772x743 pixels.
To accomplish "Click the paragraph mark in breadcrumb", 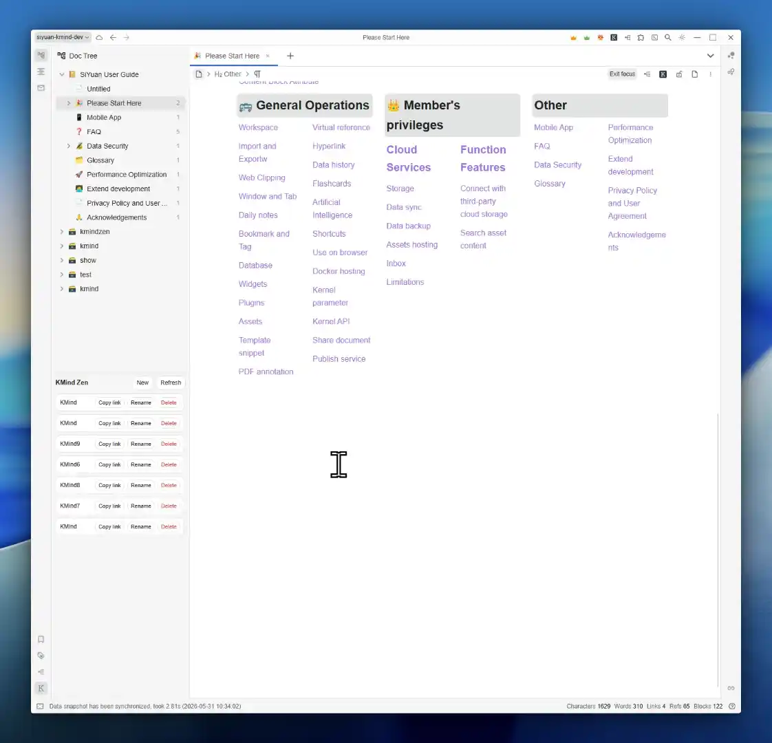I will point(257,74).
